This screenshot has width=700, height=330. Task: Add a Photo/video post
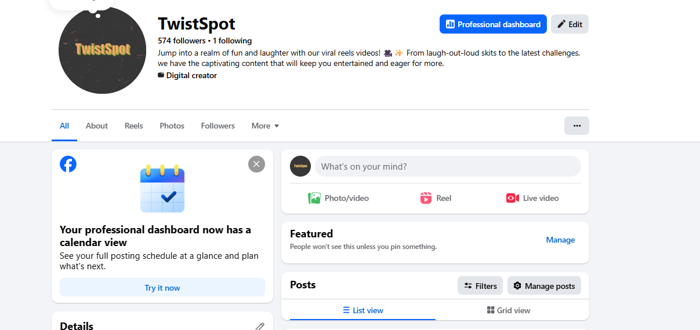pos(339,198)
